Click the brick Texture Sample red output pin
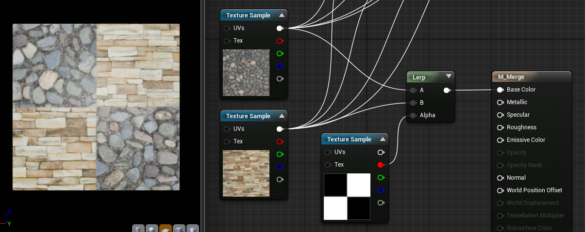This screenshot has height=232, width=585. (x=280, y=141)
